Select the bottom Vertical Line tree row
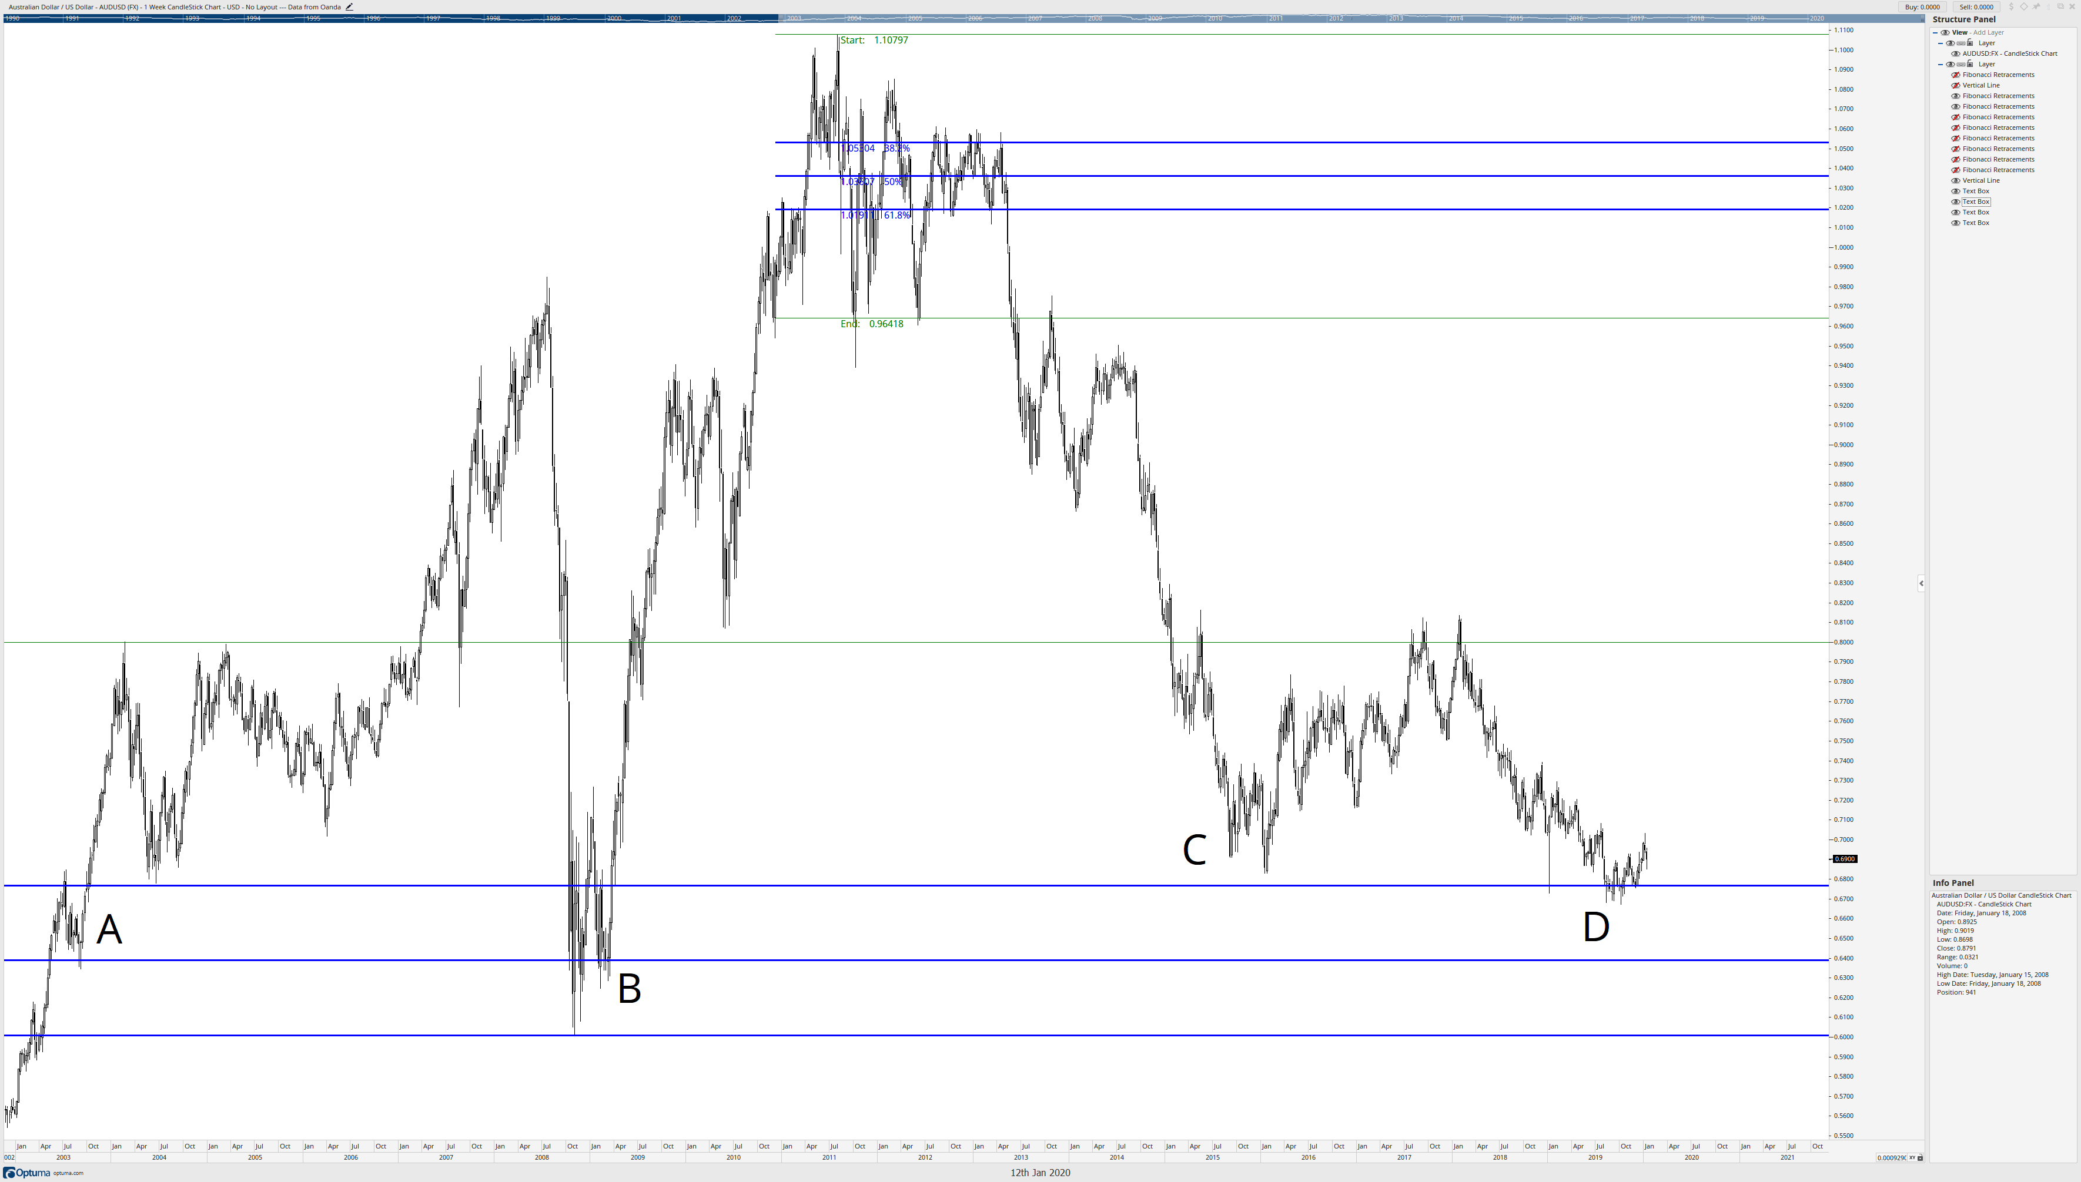The height and width of the screenshot is (1182, 2081). [1981, 180]
